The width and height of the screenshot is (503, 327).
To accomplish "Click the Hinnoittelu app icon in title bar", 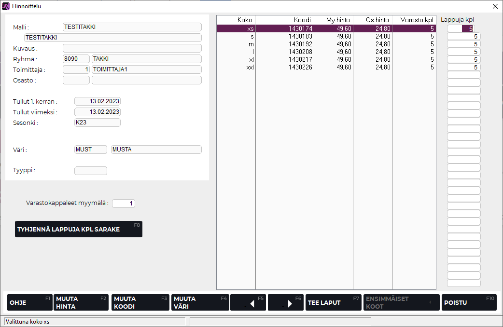I will click(6, 6).
